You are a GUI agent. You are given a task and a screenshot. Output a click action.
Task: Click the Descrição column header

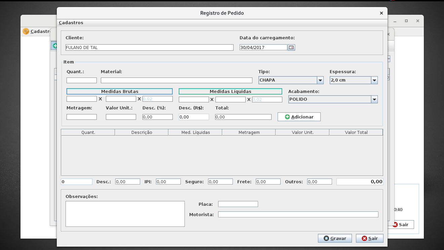coord(142,132)
